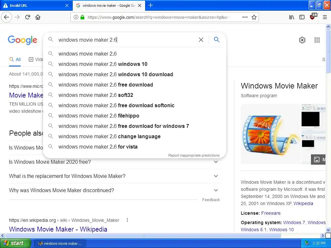Open the browser home page
This screenshot has width=331, height=248.
[38, 17]
